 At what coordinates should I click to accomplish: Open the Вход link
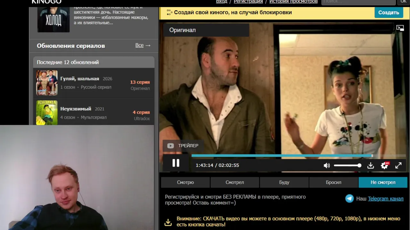coord(222,2)
